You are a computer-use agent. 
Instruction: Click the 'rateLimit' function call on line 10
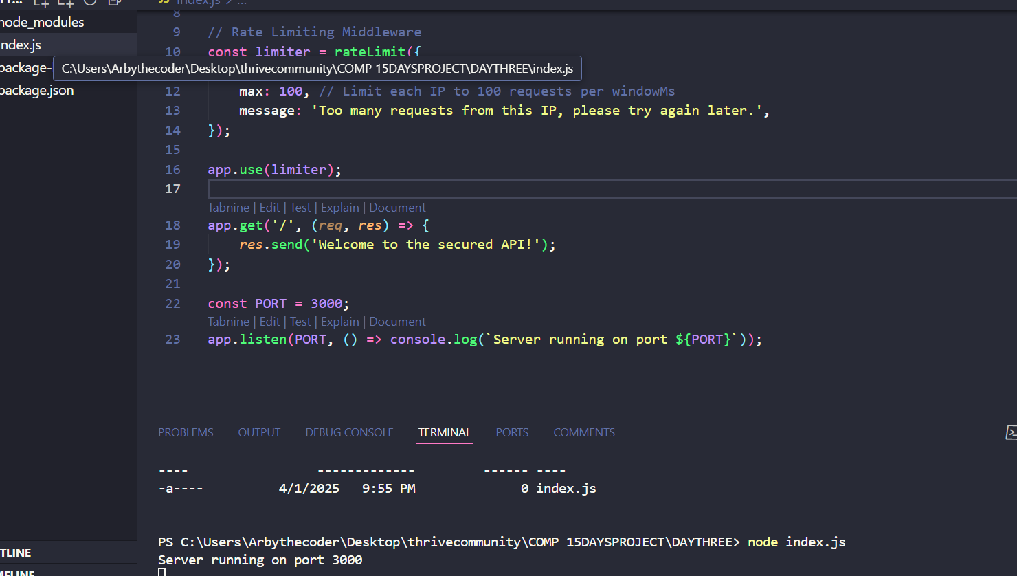(x=370, y=52)
